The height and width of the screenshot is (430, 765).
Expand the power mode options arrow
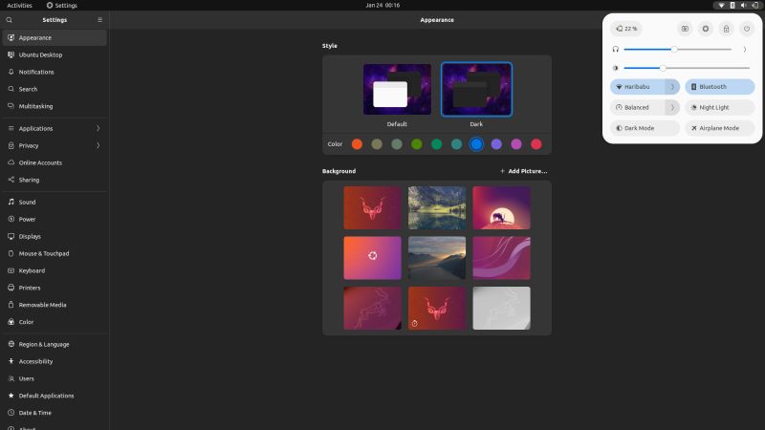click(x=672, y=107)
